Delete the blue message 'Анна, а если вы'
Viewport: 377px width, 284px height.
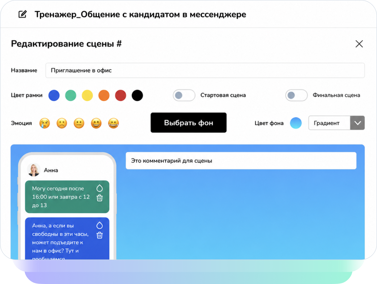[100, 235]
